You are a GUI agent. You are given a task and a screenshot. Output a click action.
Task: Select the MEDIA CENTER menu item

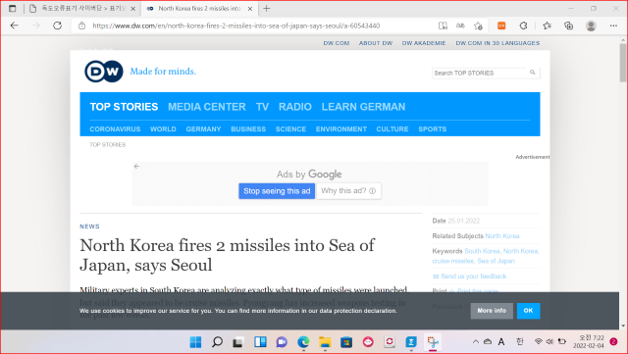pyautogui.click(x=207, y=107)
